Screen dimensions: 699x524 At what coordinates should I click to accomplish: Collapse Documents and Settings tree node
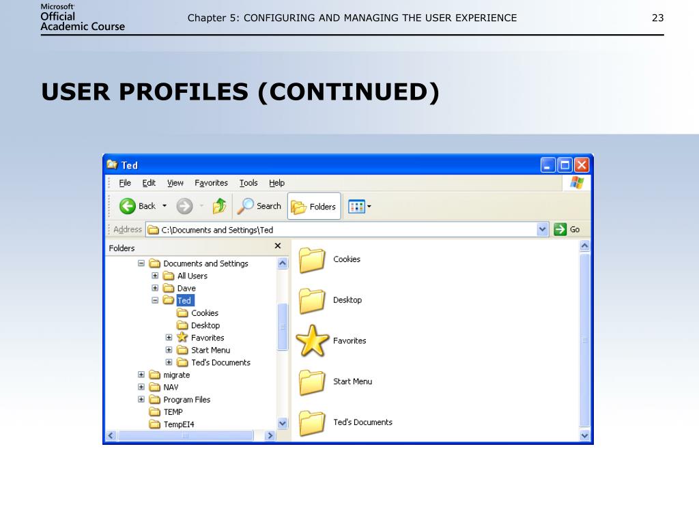pos(141,263)
